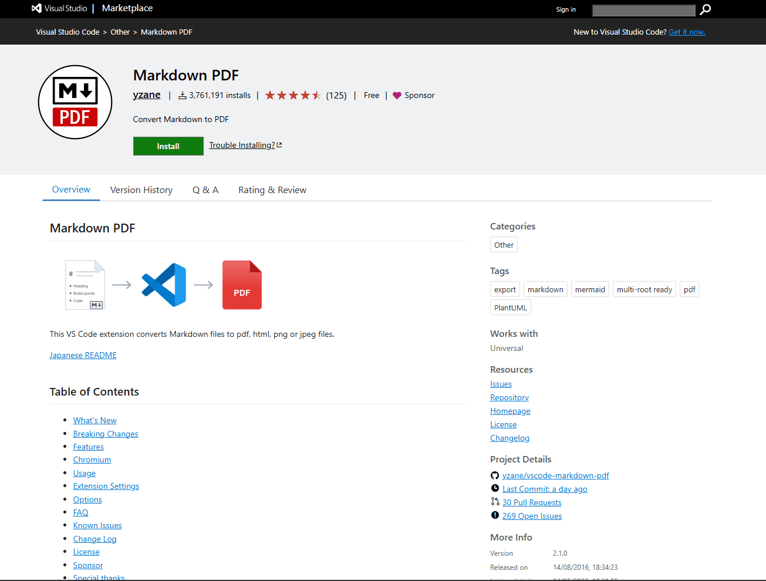Click the VS Code logo illustration
This screenshot has height=581, width=766.
(164, 285)
